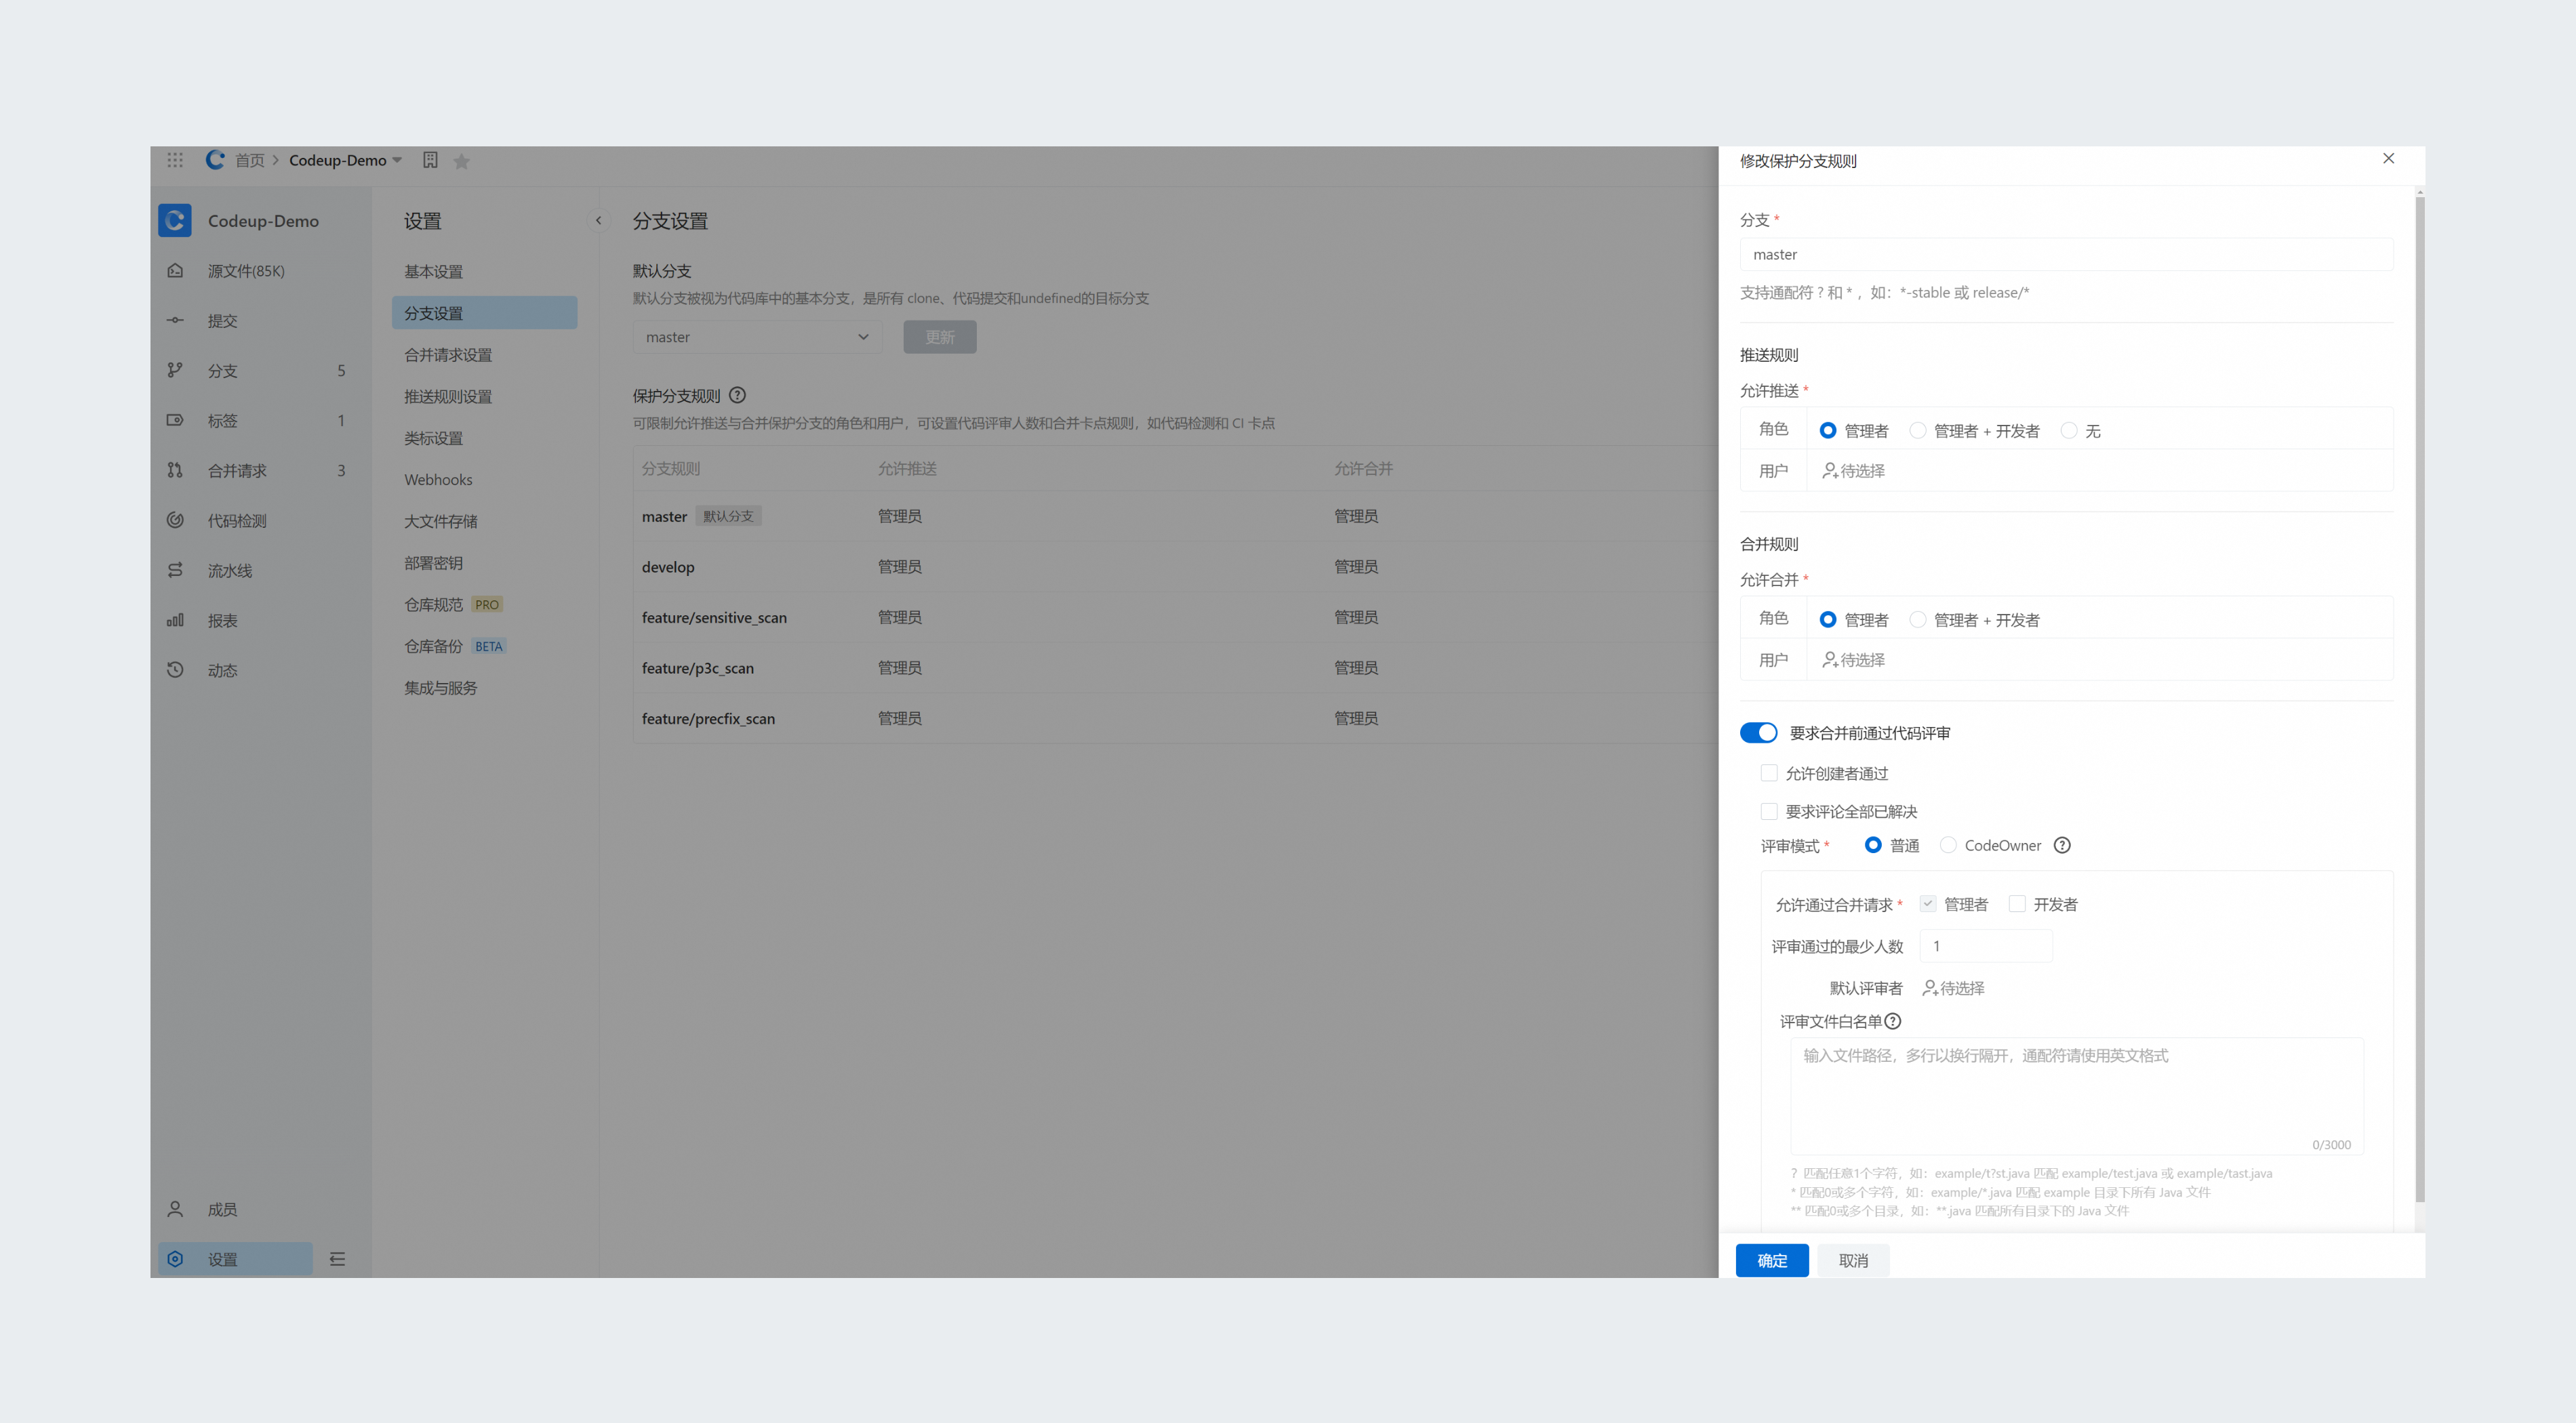
Task: Click 首页 breadcrumb link
Action: tap(250, 160)
